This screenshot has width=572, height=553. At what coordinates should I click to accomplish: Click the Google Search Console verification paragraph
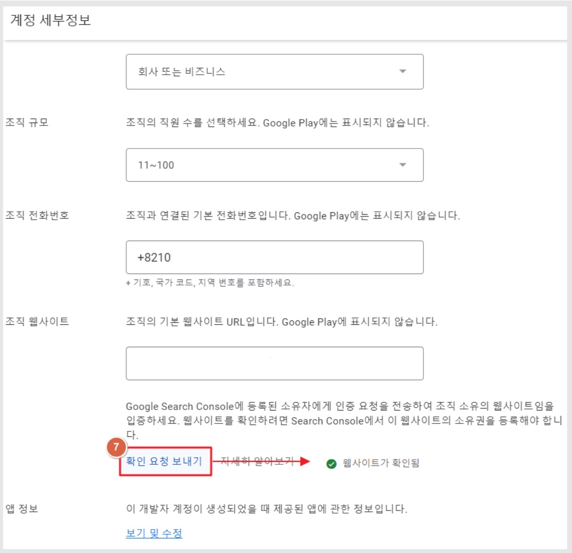[x=344, y=420]
